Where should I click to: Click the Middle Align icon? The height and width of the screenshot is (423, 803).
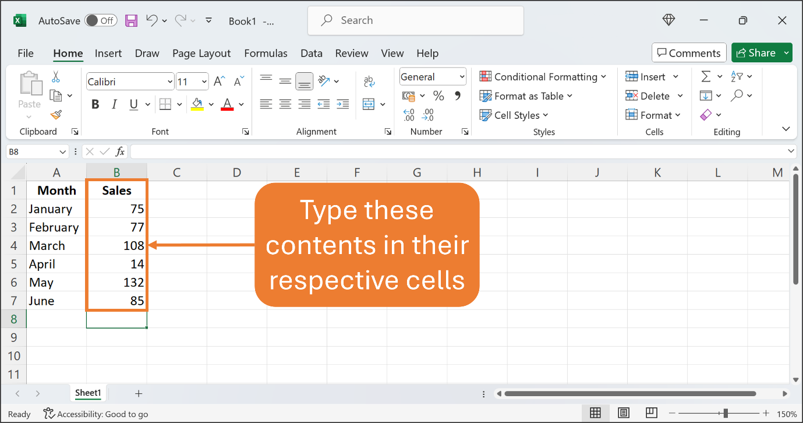tap(285, 80)
